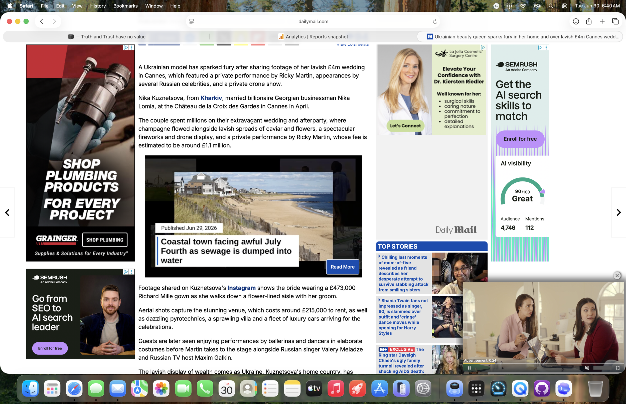Click Enroll for free on the AI search skills ad
Viewport: 626px width, 404px height.
coord(520,139)
